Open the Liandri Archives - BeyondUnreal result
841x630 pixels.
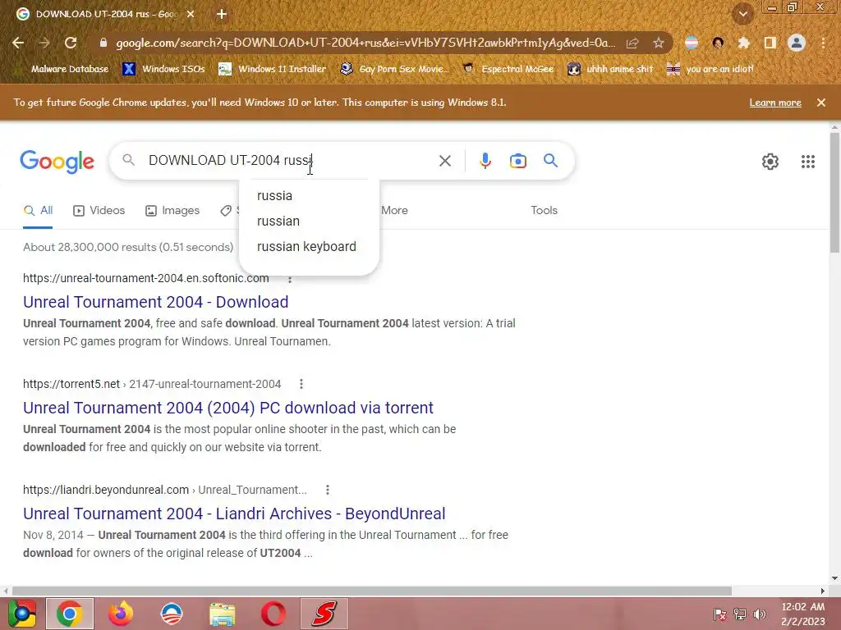[234, 514]
